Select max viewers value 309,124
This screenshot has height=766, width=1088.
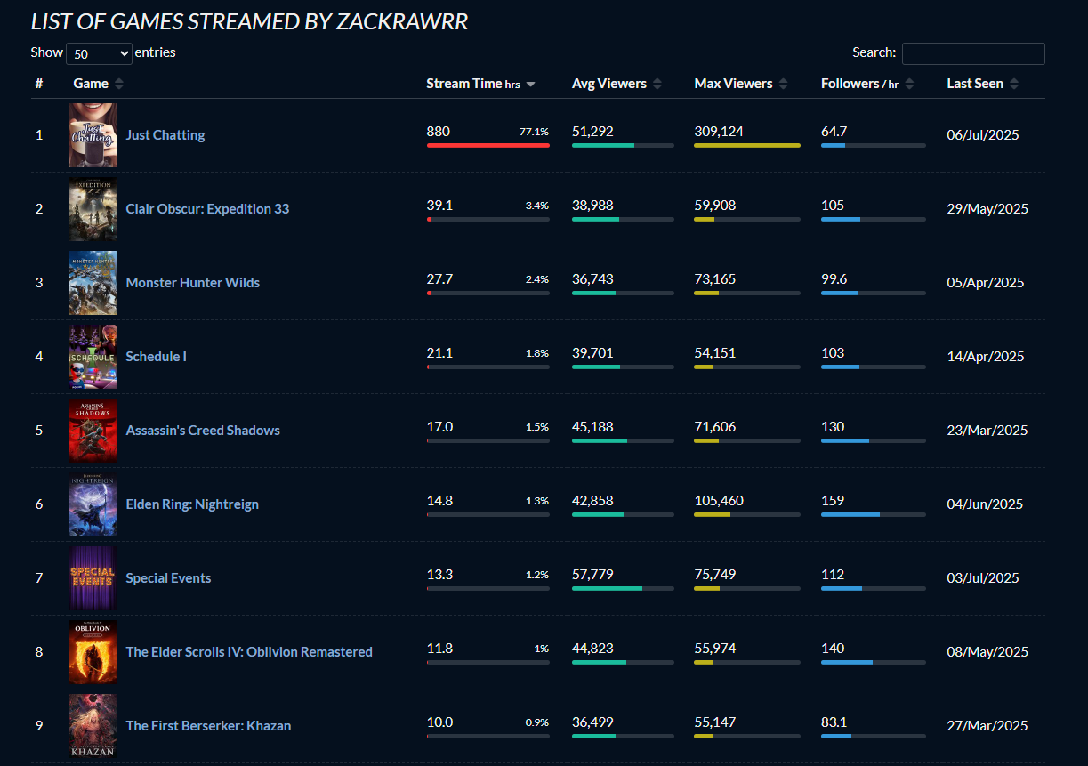click(x=719, y=132)
